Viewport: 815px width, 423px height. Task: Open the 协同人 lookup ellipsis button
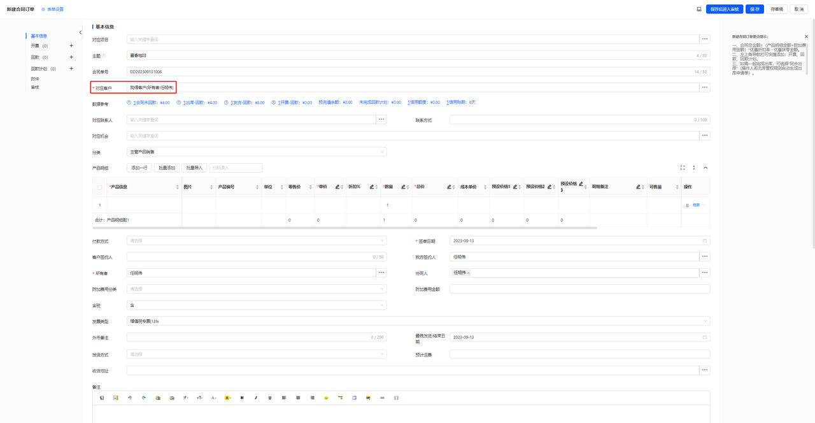[705, 273]
